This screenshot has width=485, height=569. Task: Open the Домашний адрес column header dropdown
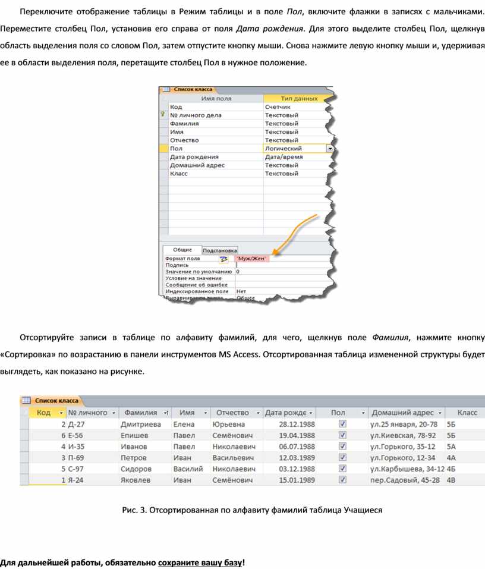click(440, 413)
